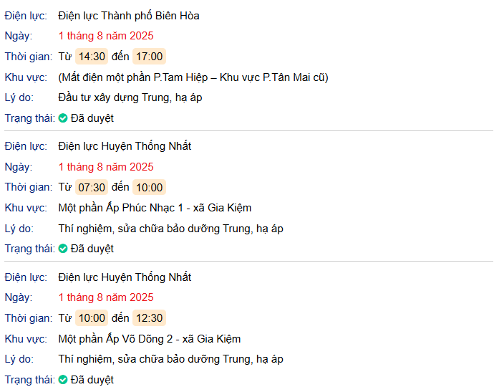
Task: Click green checkmark in Phúc Nhạc 1 entry
Action: pos(63,249)
